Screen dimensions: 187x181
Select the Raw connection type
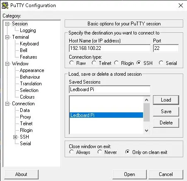(71, 63)
